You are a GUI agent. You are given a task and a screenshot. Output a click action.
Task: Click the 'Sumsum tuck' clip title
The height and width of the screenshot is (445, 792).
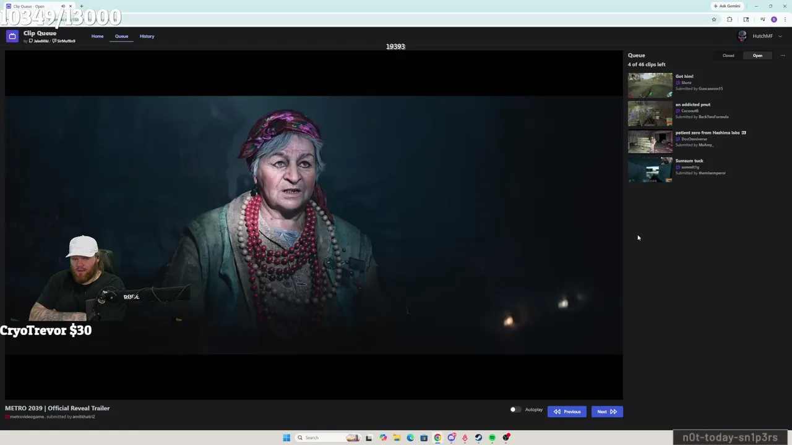click(689, 161)
